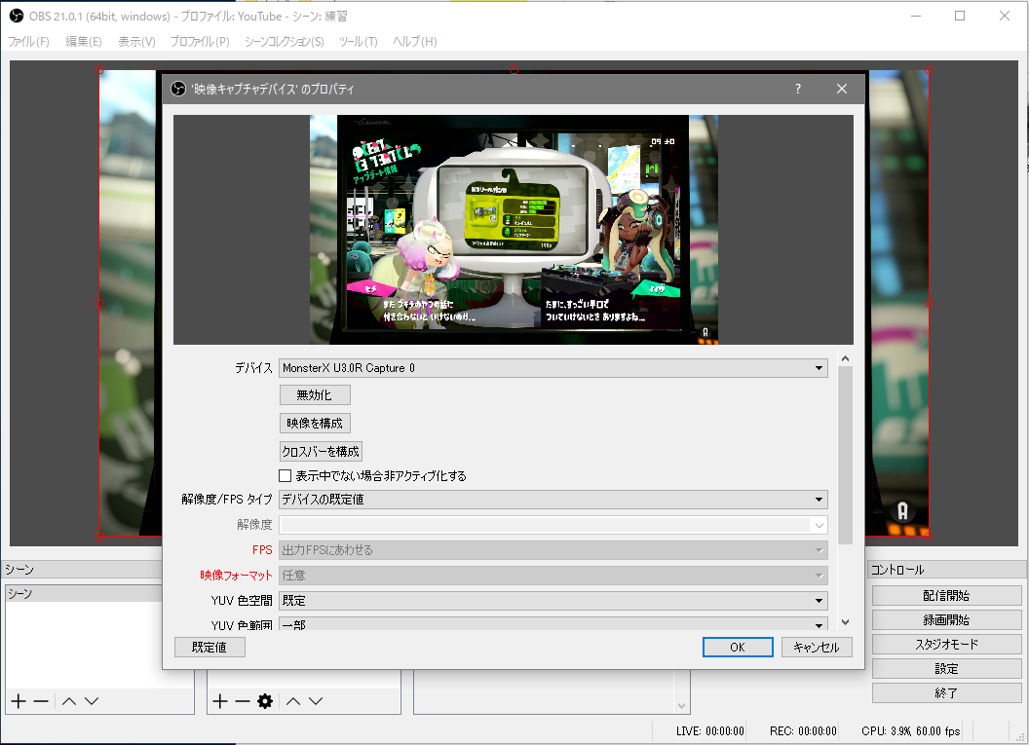Click the CPU: 3.9%, 60.00 fps status
Image resolution: width=1029 pixels, height=745 pixels.
[911, 730]
